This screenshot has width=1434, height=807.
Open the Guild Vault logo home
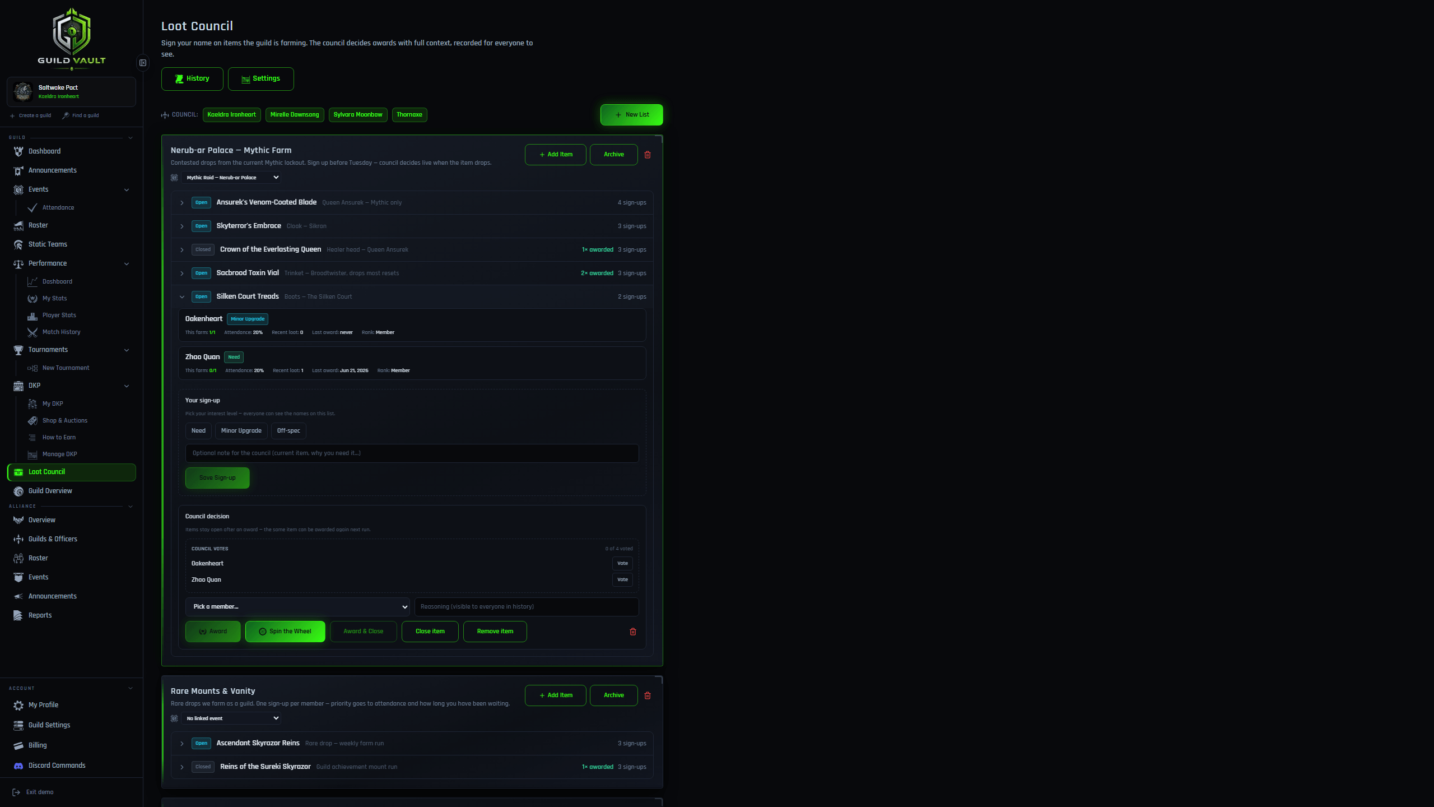(x=72, y=38)
